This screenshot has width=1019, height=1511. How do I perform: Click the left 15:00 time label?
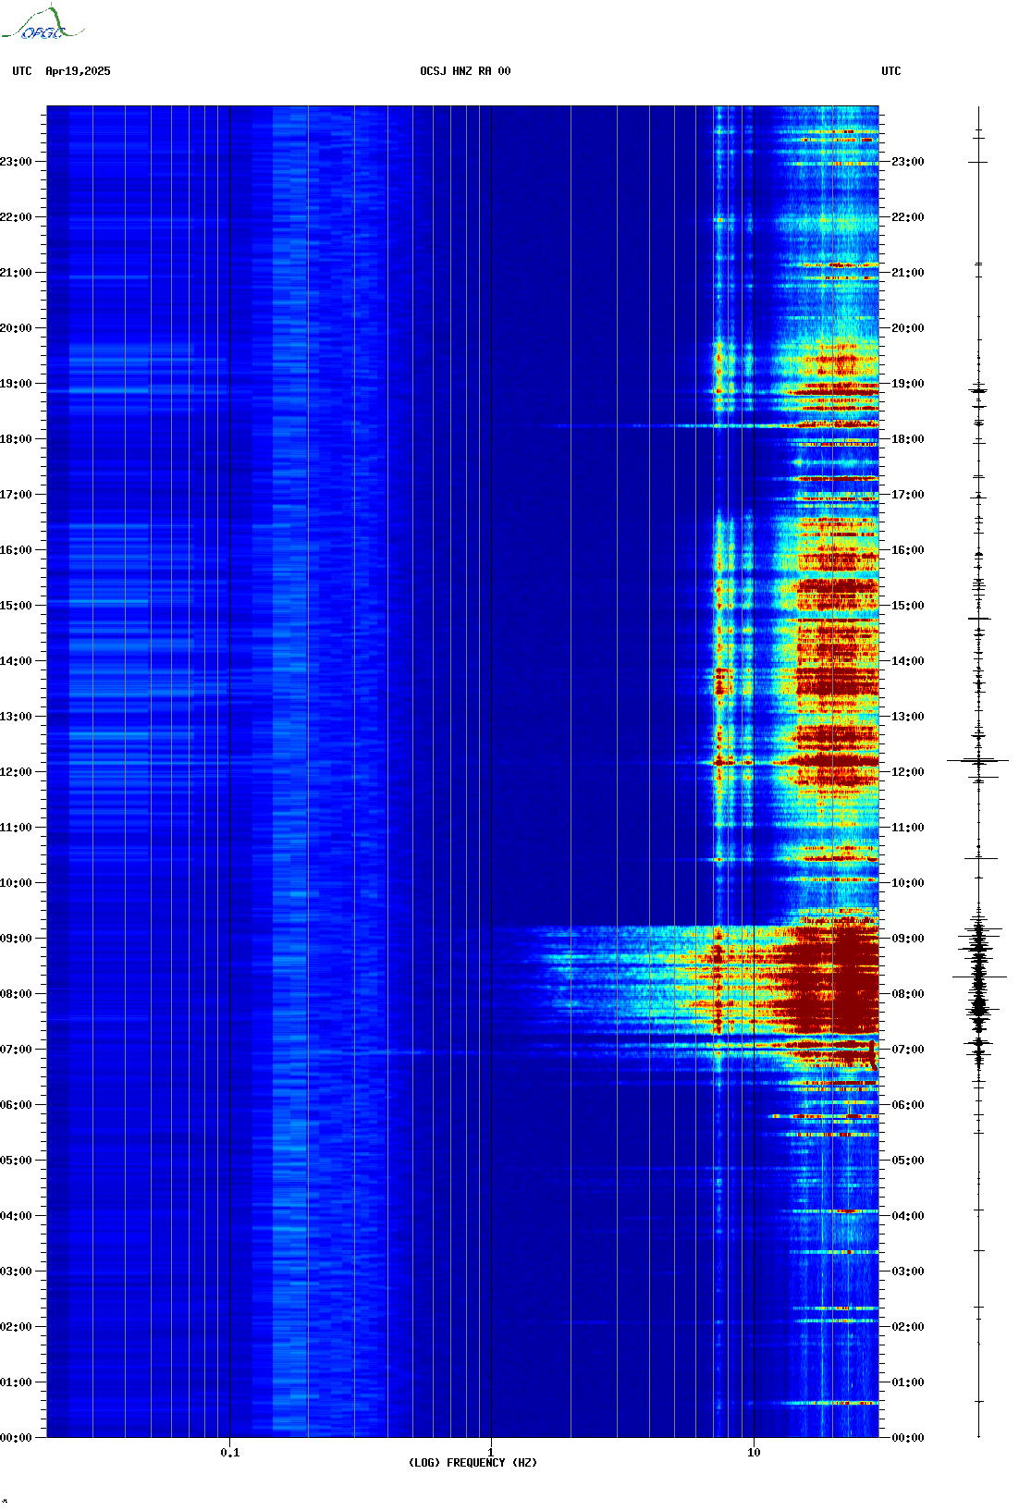[x=16, y=606]
